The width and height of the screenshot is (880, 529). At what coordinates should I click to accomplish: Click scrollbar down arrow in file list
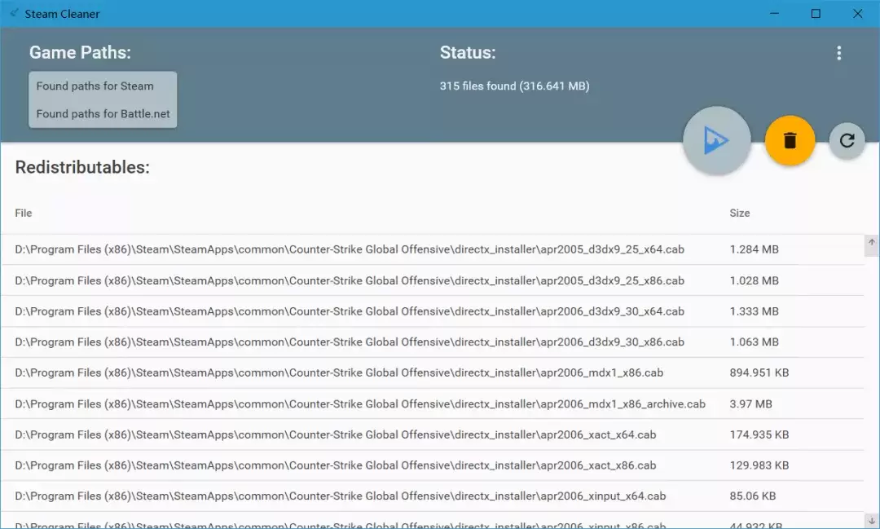coord(872,520)
